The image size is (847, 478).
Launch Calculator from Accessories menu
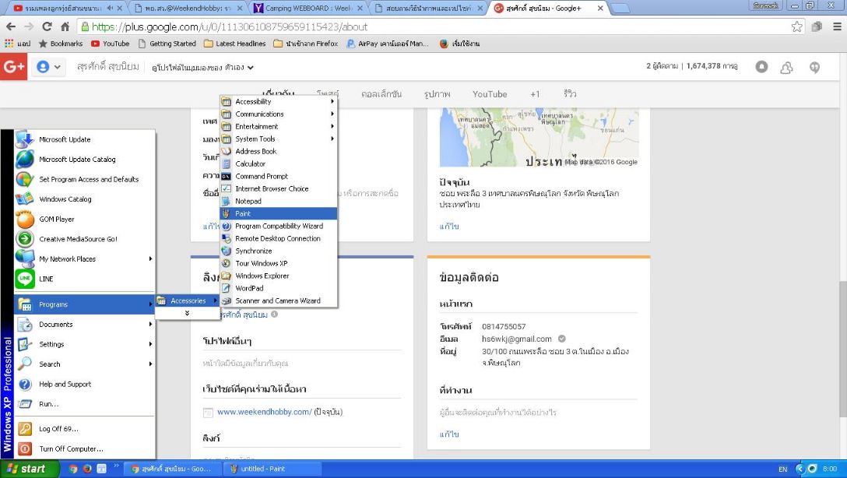coord(250,163)
